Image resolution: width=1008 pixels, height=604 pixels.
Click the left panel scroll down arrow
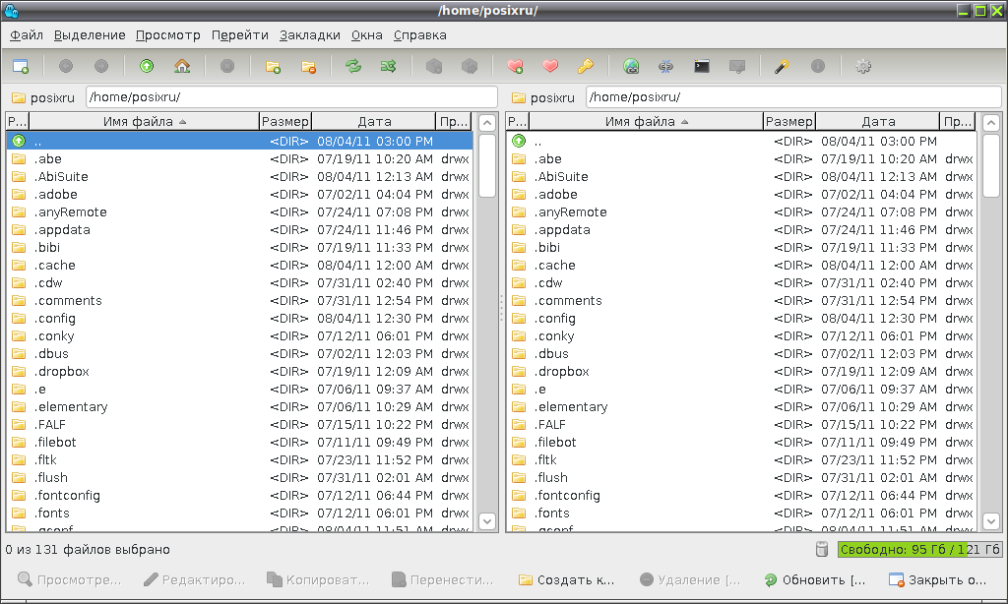point(487,521)
